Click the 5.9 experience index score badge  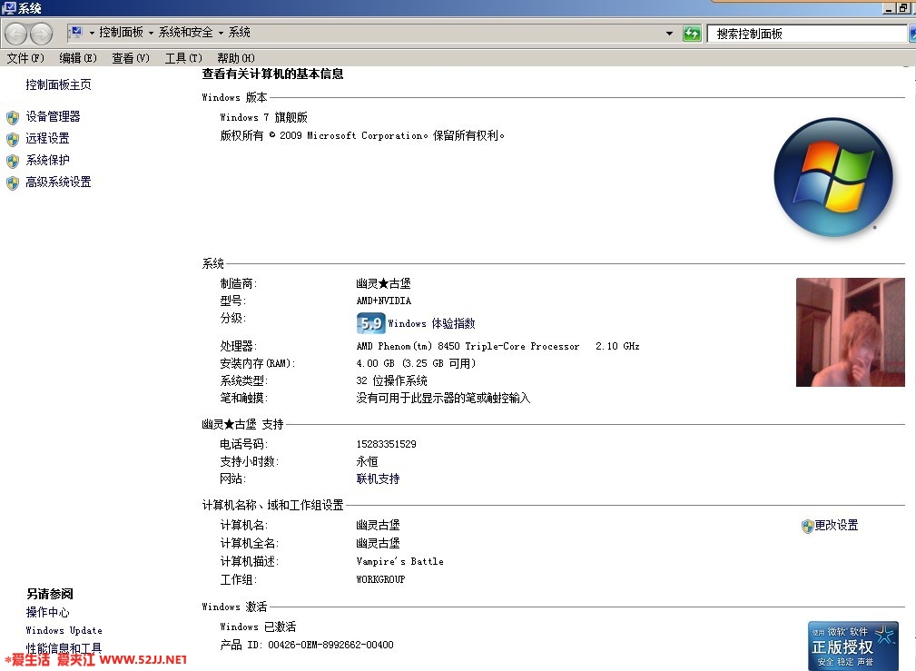pos(371,323)
